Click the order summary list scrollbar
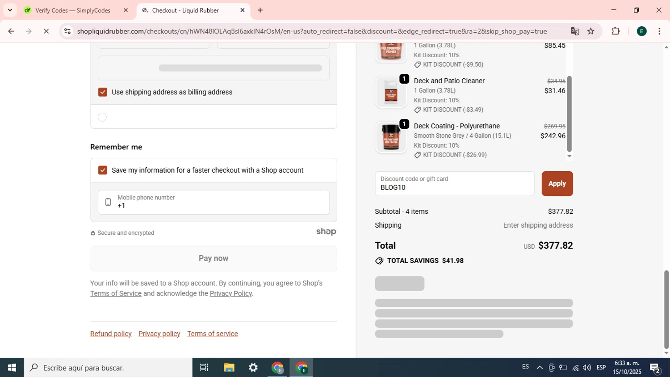This screenshot has width=670, height=377. tap(569, 114)
